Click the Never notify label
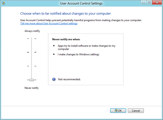 [32, 88]
